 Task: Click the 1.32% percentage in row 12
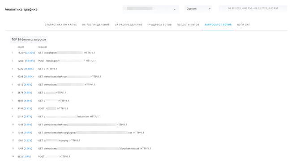tap(28, 141)
